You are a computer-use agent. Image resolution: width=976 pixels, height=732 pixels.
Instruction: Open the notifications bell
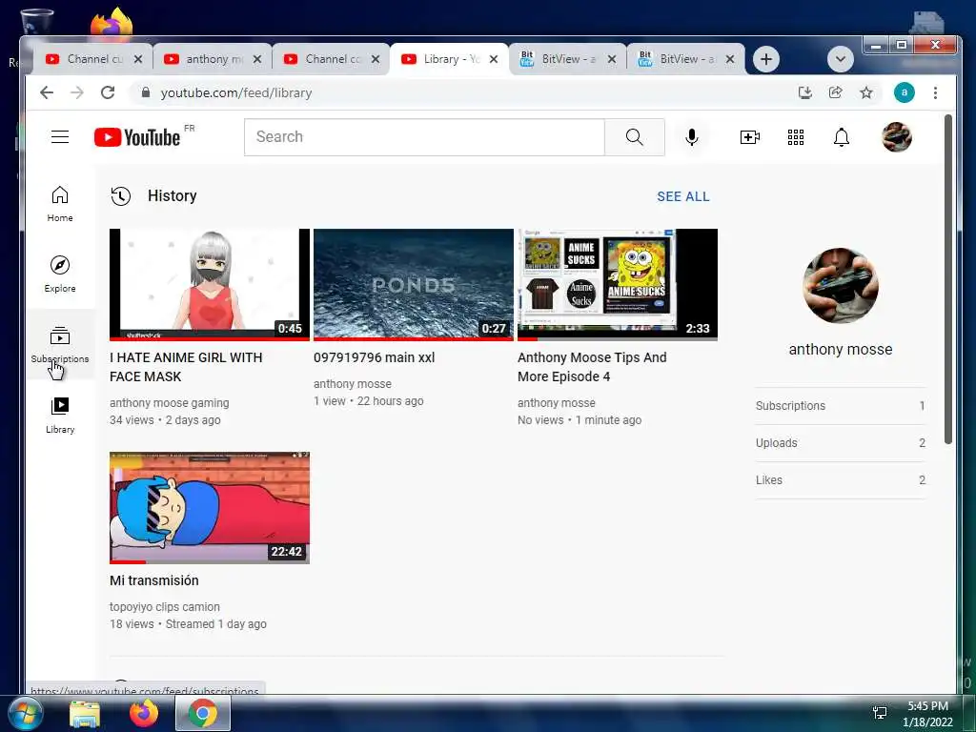[841, 137]
